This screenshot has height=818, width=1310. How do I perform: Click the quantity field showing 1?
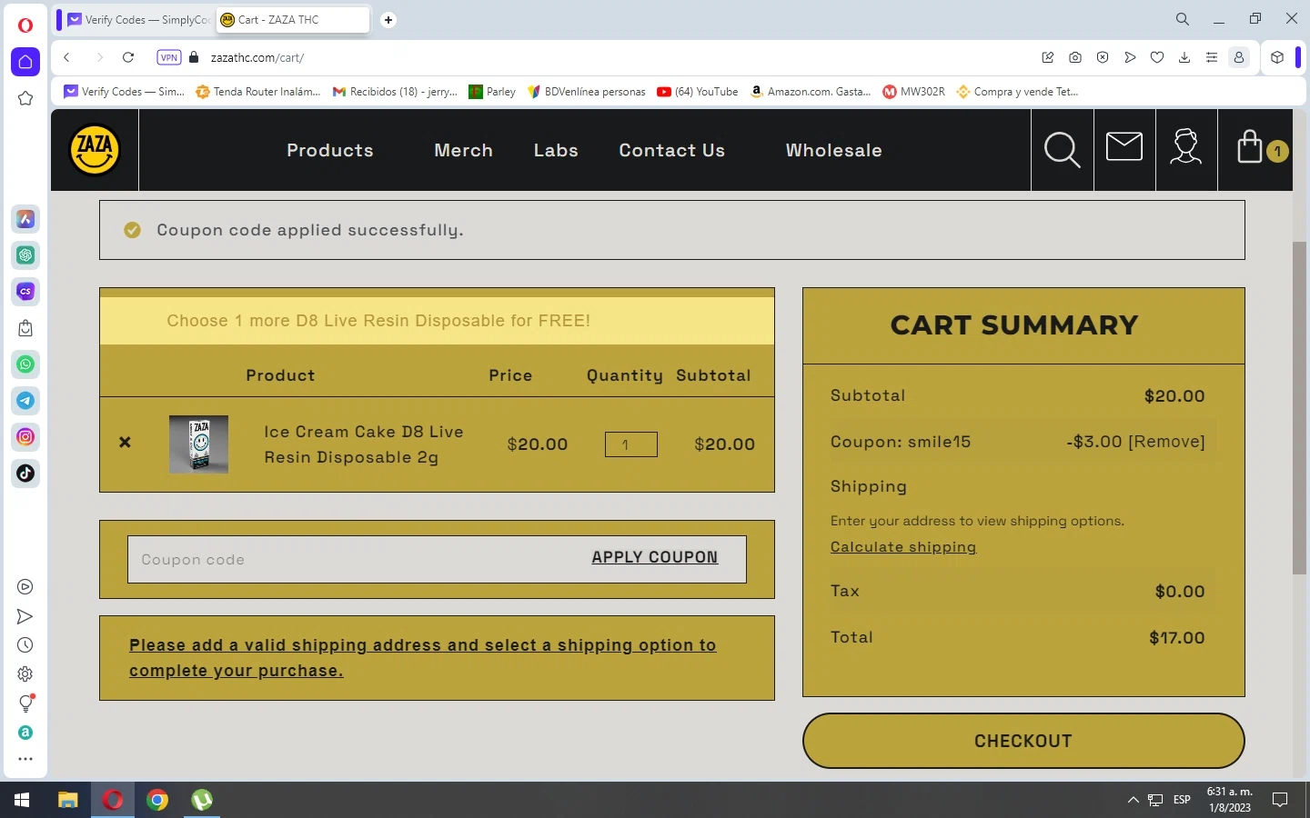coord(631,444)
